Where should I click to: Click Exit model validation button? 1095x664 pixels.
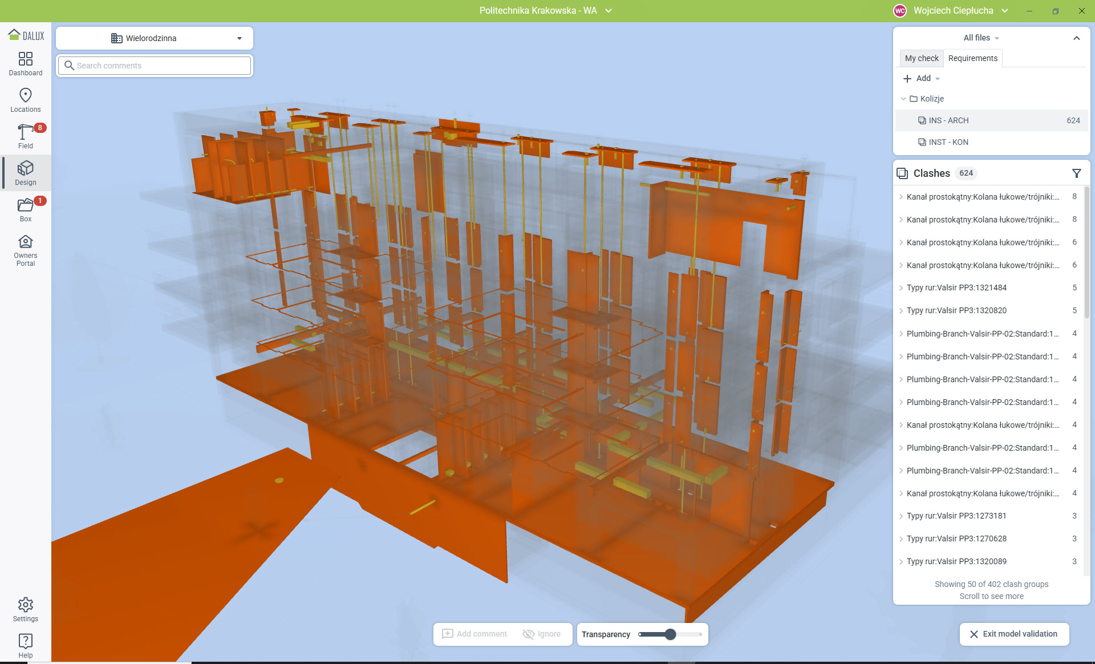pos(1013,634)
